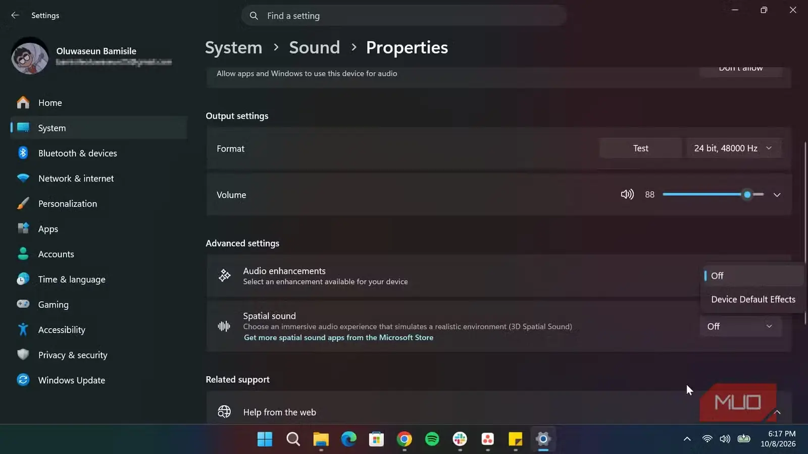Click the Spatial sound waveform icon
The height and width of the screenshot is (454, 808).
point(224,326)
